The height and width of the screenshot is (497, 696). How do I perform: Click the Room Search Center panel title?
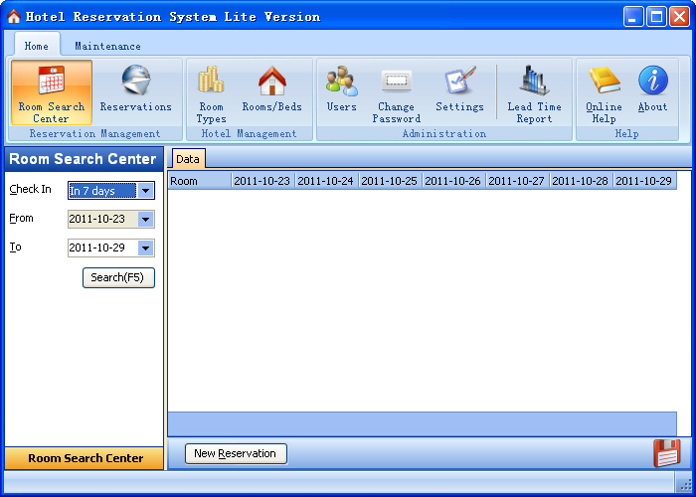(x=83, y=159)
